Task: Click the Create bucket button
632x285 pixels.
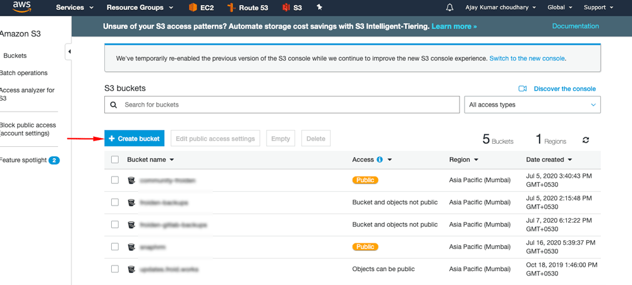Action: 134,139
